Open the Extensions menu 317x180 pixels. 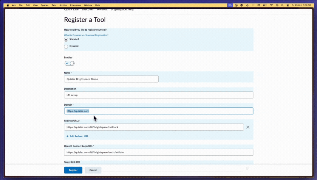75,5
